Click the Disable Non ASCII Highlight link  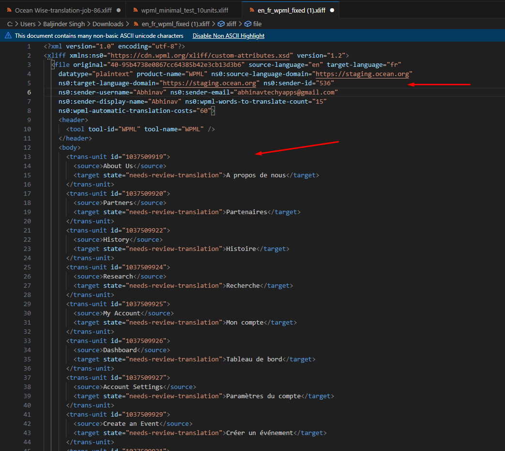(229, 36)
